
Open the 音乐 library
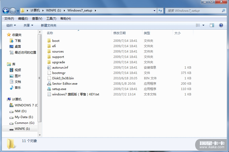tap(18, 87)
